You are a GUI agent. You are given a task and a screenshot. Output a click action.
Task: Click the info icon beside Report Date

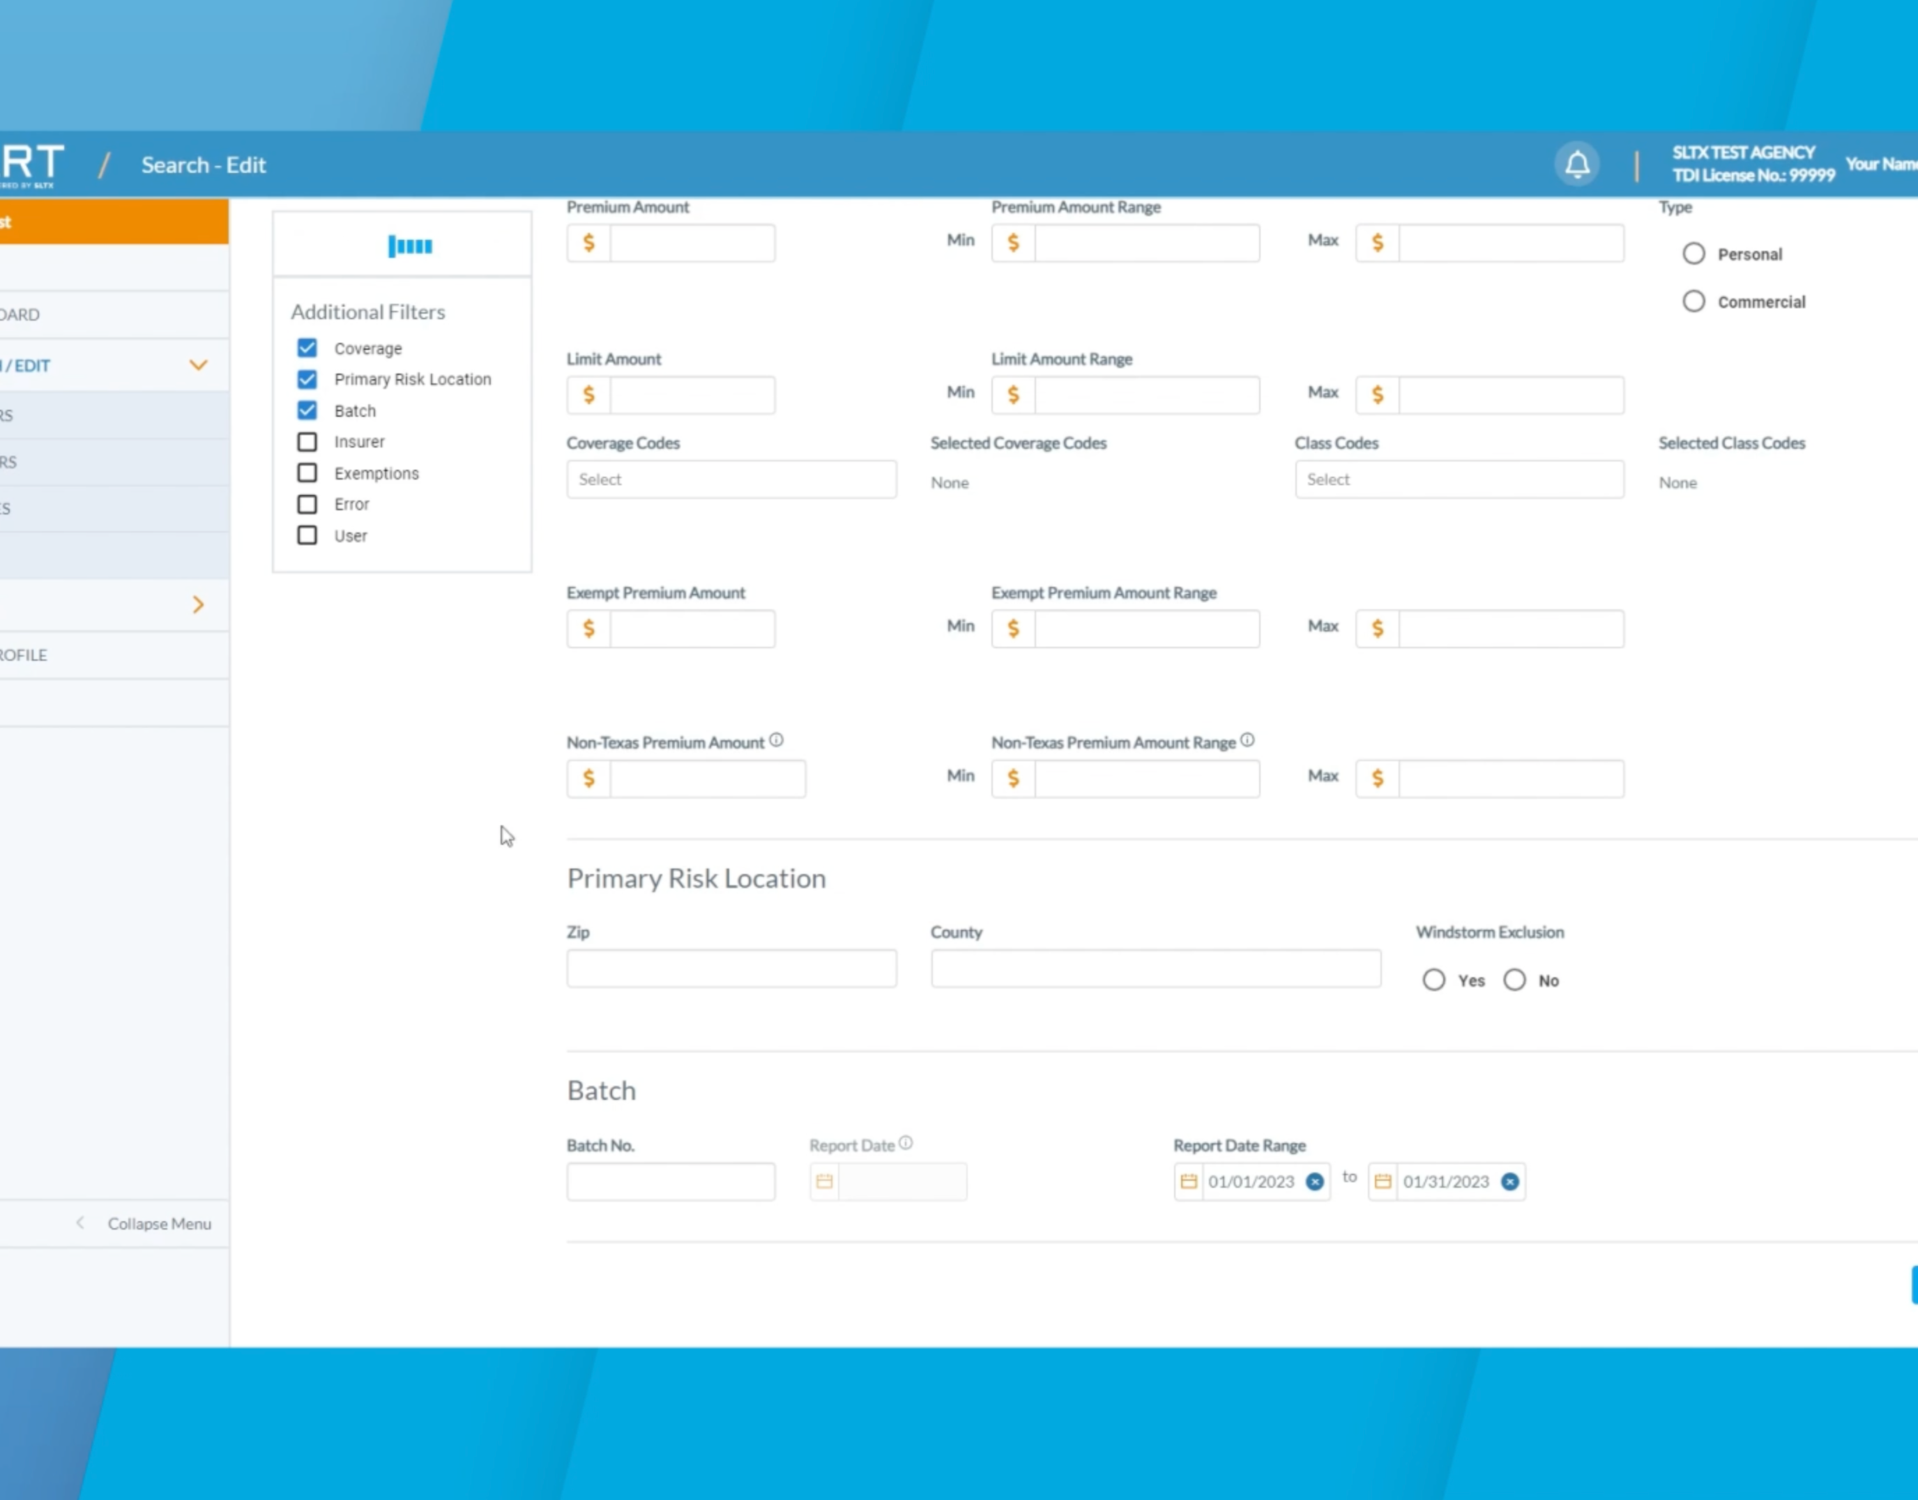point(906,1142)
